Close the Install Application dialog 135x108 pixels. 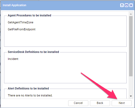click(x=131, y=5)
